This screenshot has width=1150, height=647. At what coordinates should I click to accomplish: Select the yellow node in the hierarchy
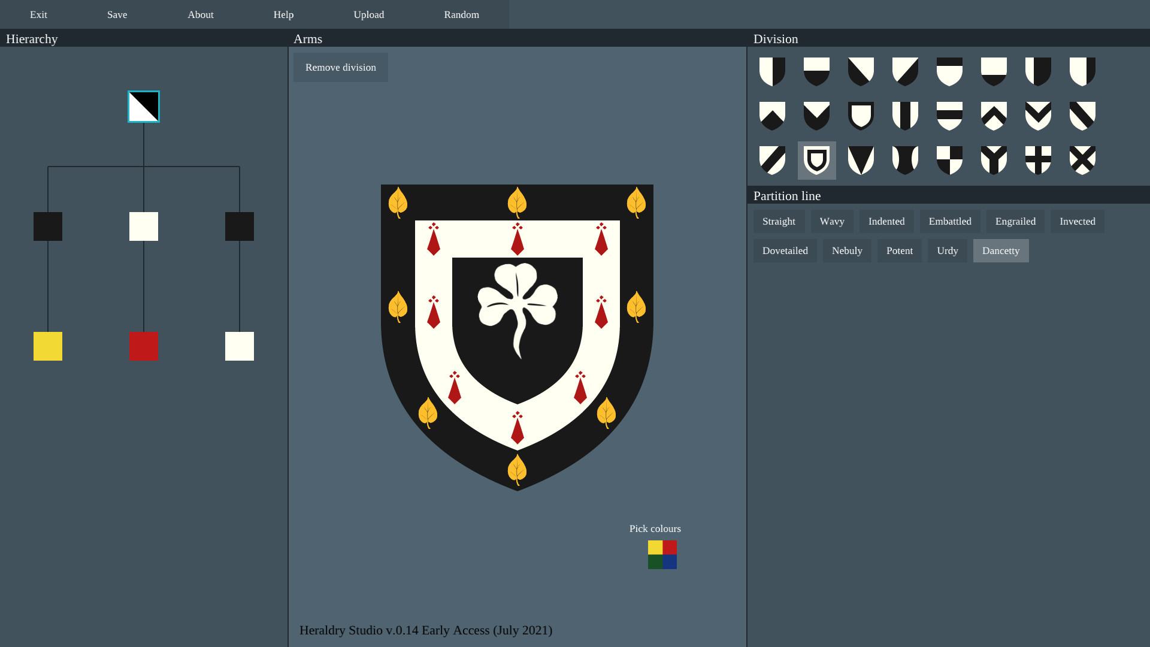pyautogui.click(x=47, y=346)
